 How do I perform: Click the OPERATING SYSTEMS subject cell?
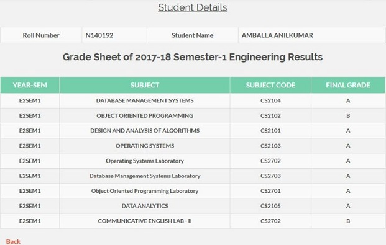145,146
